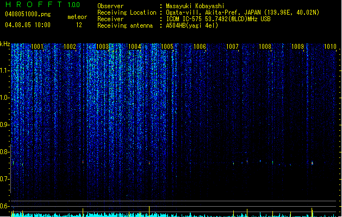Click the Receiving Location label
This screenshot has height=217, width=342.
[127, 12]
